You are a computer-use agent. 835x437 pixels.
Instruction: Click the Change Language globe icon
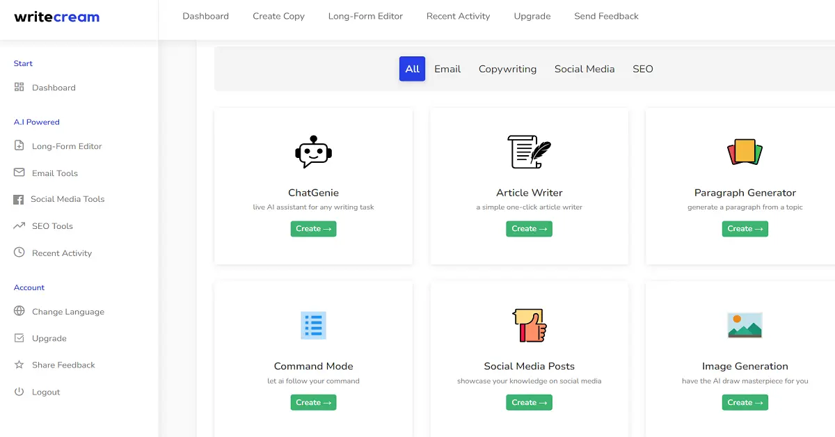pos(19,311)
